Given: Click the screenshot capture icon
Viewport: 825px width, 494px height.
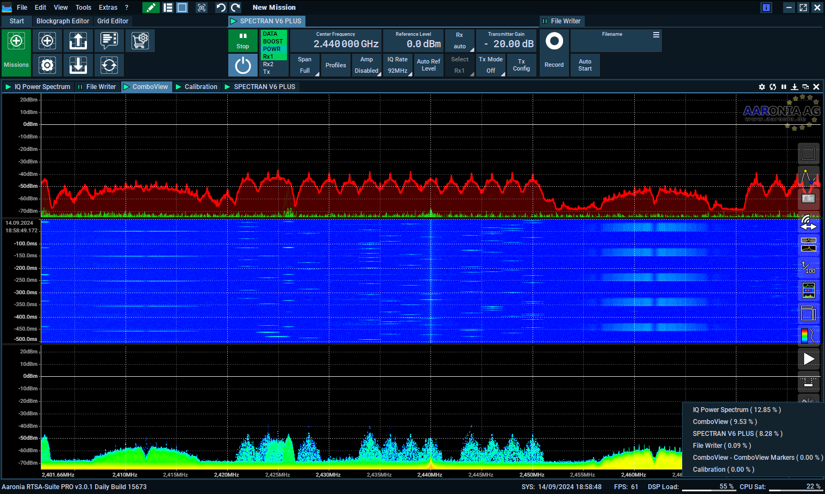Looking at the screenshot, I should (202, 8).
